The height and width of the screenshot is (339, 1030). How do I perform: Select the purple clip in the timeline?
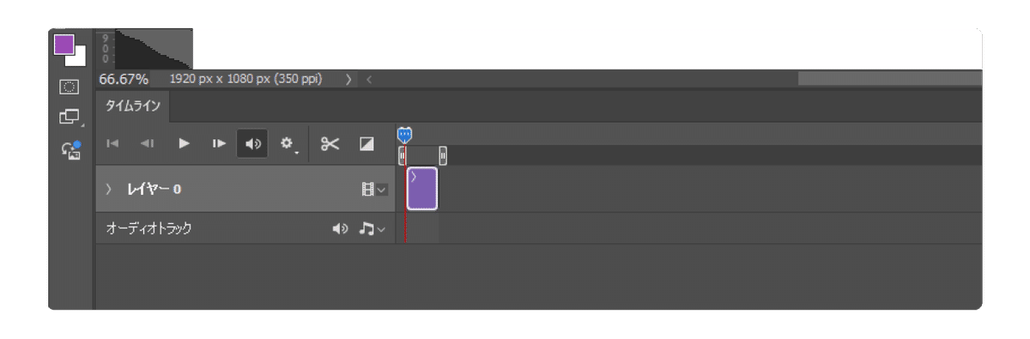tap(422, 189)
